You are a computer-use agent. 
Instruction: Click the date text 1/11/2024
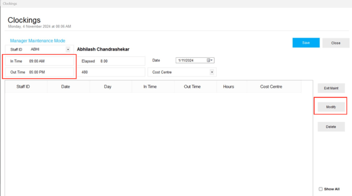(186, 60)
